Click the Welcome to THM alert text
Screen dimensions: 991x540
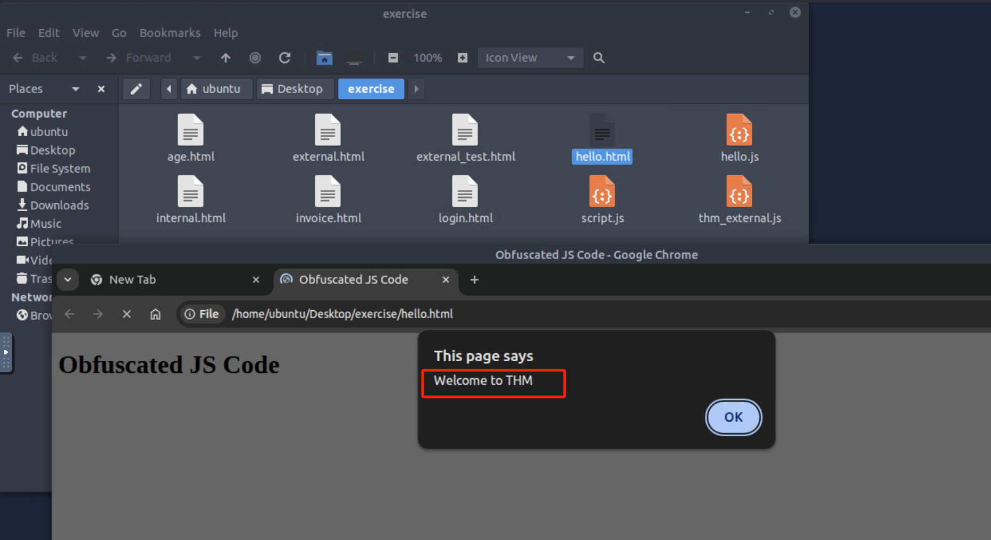pyautogui.click(x=483, y=380)
